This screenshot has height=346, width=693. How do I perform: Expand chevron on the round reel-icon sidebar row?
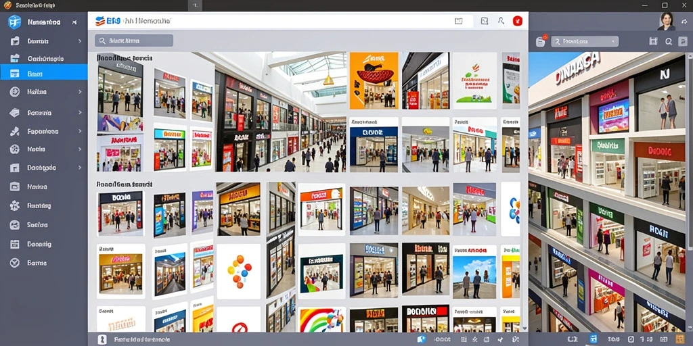80,149
